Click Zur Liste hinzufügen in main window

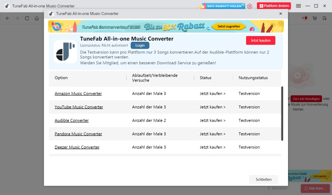pos(306,99)
